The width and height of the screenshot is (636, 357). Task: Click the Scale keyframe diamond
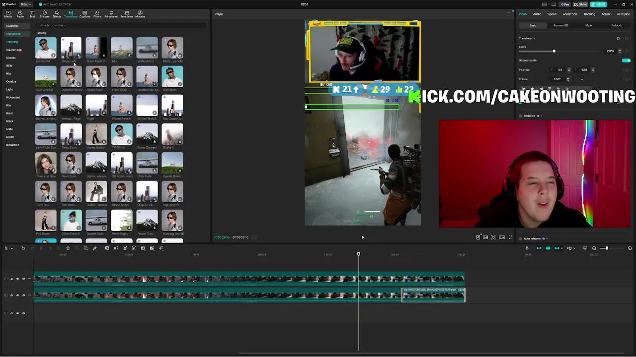(x=627, y=51)
